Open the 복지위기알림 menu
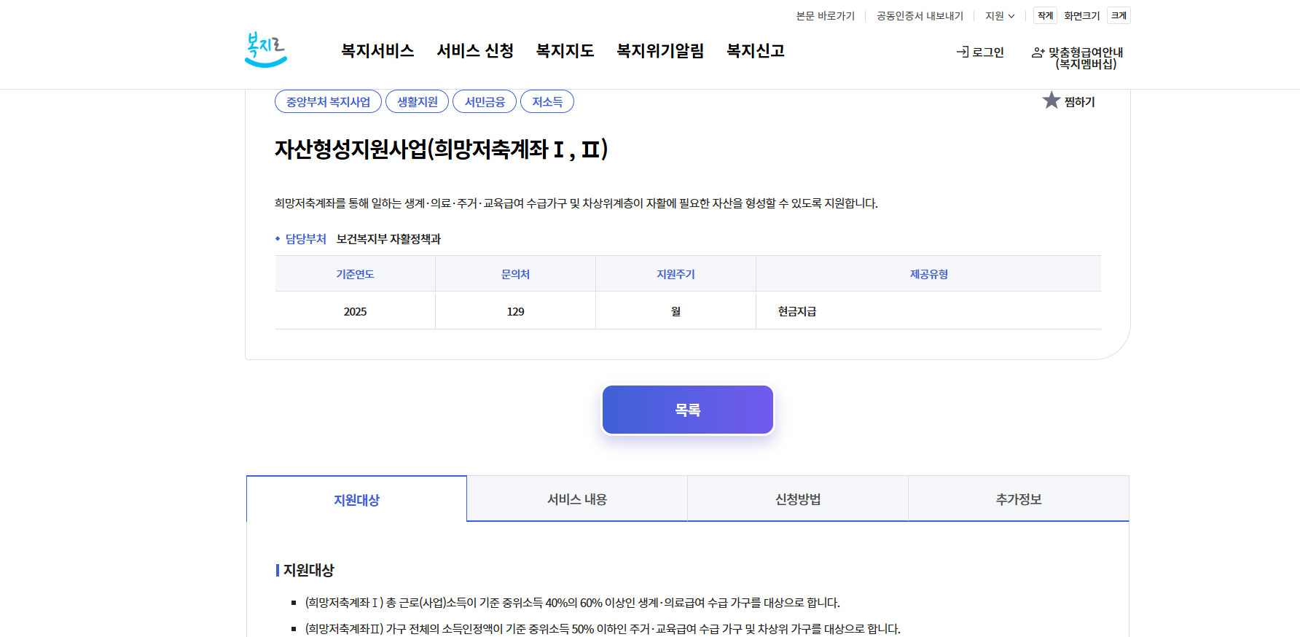Viewport: 1300px width, 637px height. [660, 51]
